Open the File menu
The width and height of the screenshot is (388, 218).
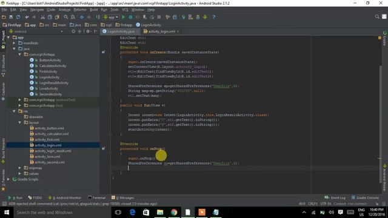coord(4,10)
